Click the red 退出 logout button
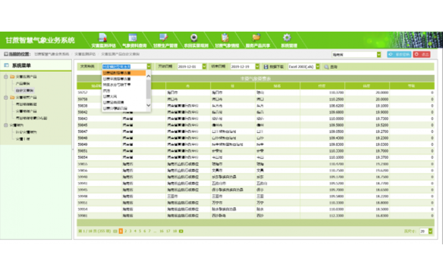 pyautogui.click(x=421, y=54)
